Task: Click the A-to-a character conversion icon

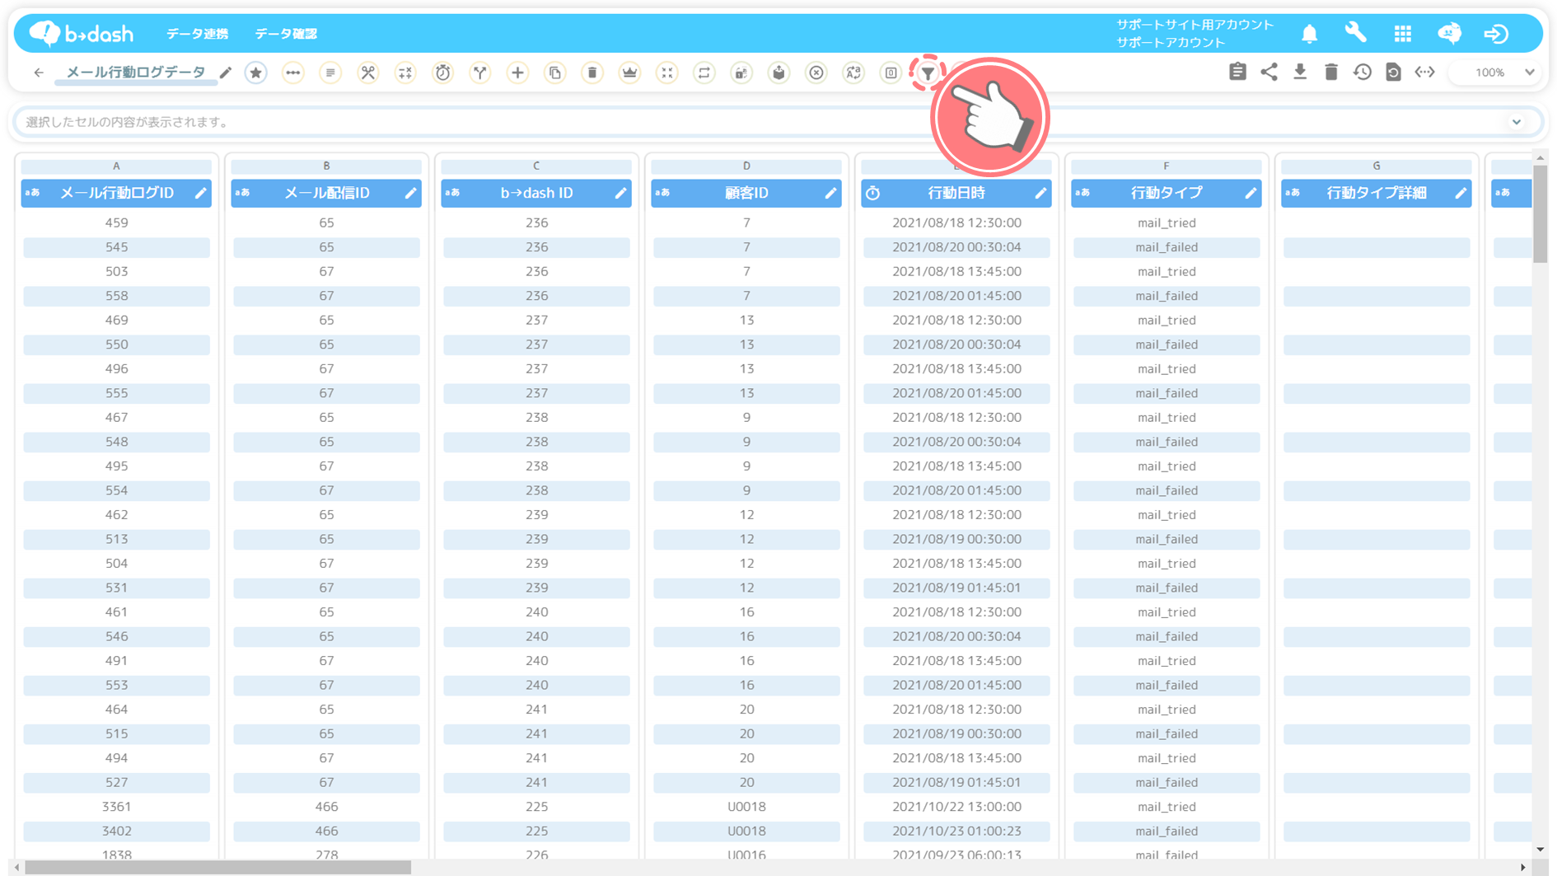Action: pos(853,73)
